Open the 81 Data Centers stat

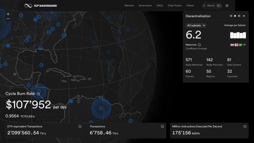click(x=234, y=62)
